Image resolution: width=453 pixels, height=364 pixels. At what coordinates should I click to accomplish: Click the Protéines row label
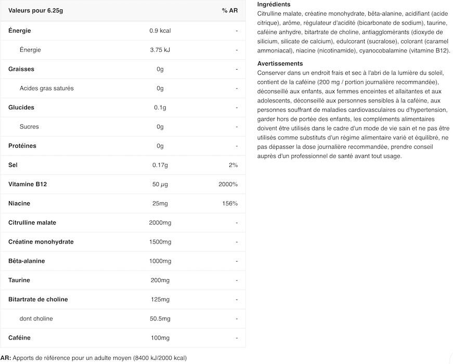[x=22, y=146]
